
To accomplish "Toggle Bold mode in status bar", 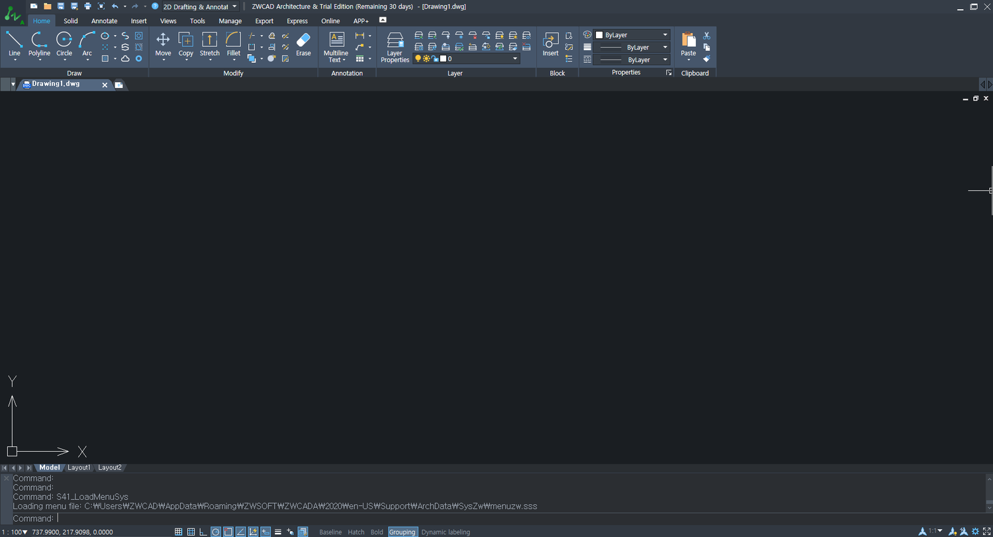I will click(x=377, y=532).
